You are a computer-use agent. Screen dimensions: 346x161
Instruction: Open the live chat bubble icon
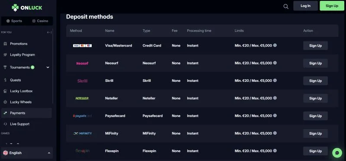click(337, 153)
